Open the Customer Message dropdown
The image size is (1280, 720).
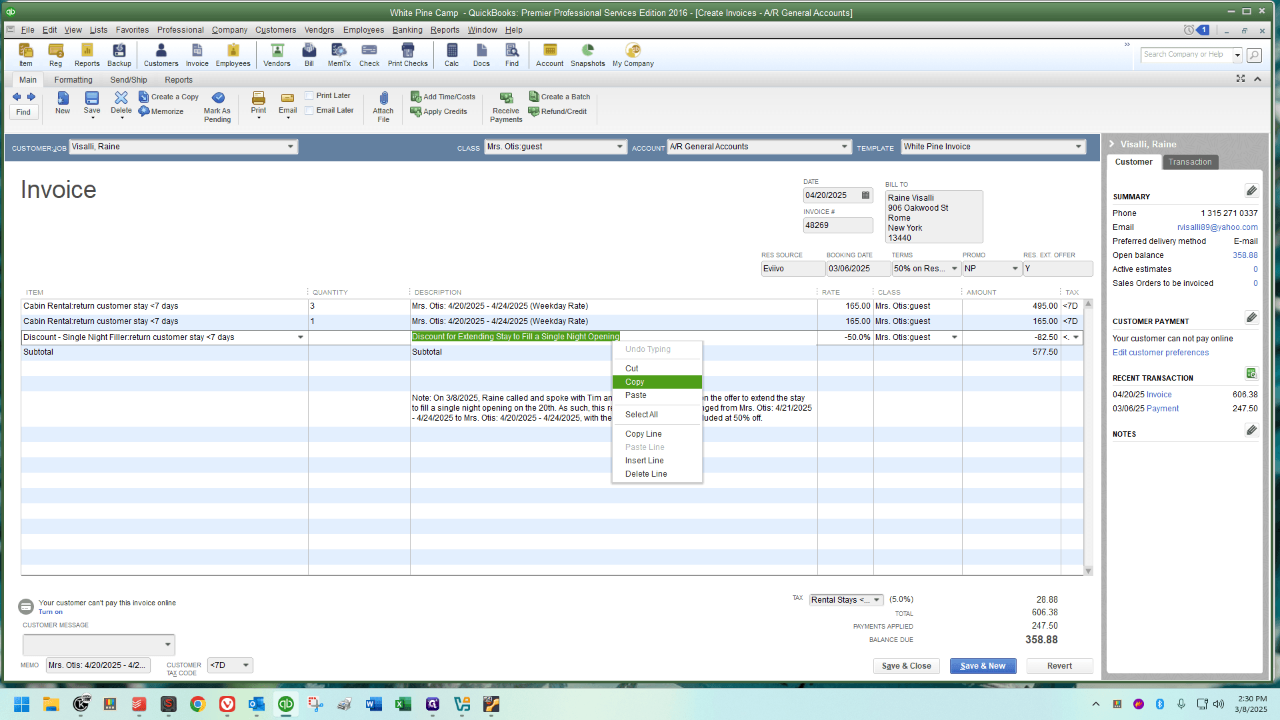[x=167, y=645]
